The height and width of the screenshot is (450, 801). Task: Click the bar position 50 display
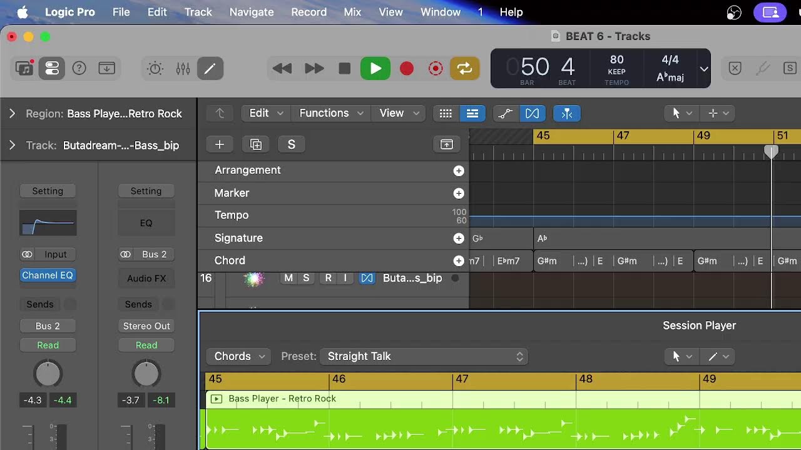(535, 67)
